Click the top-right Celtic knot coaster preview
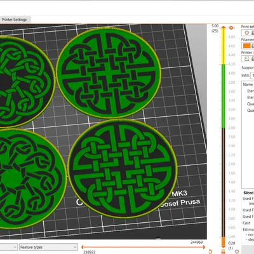 (x=109, y=72)
